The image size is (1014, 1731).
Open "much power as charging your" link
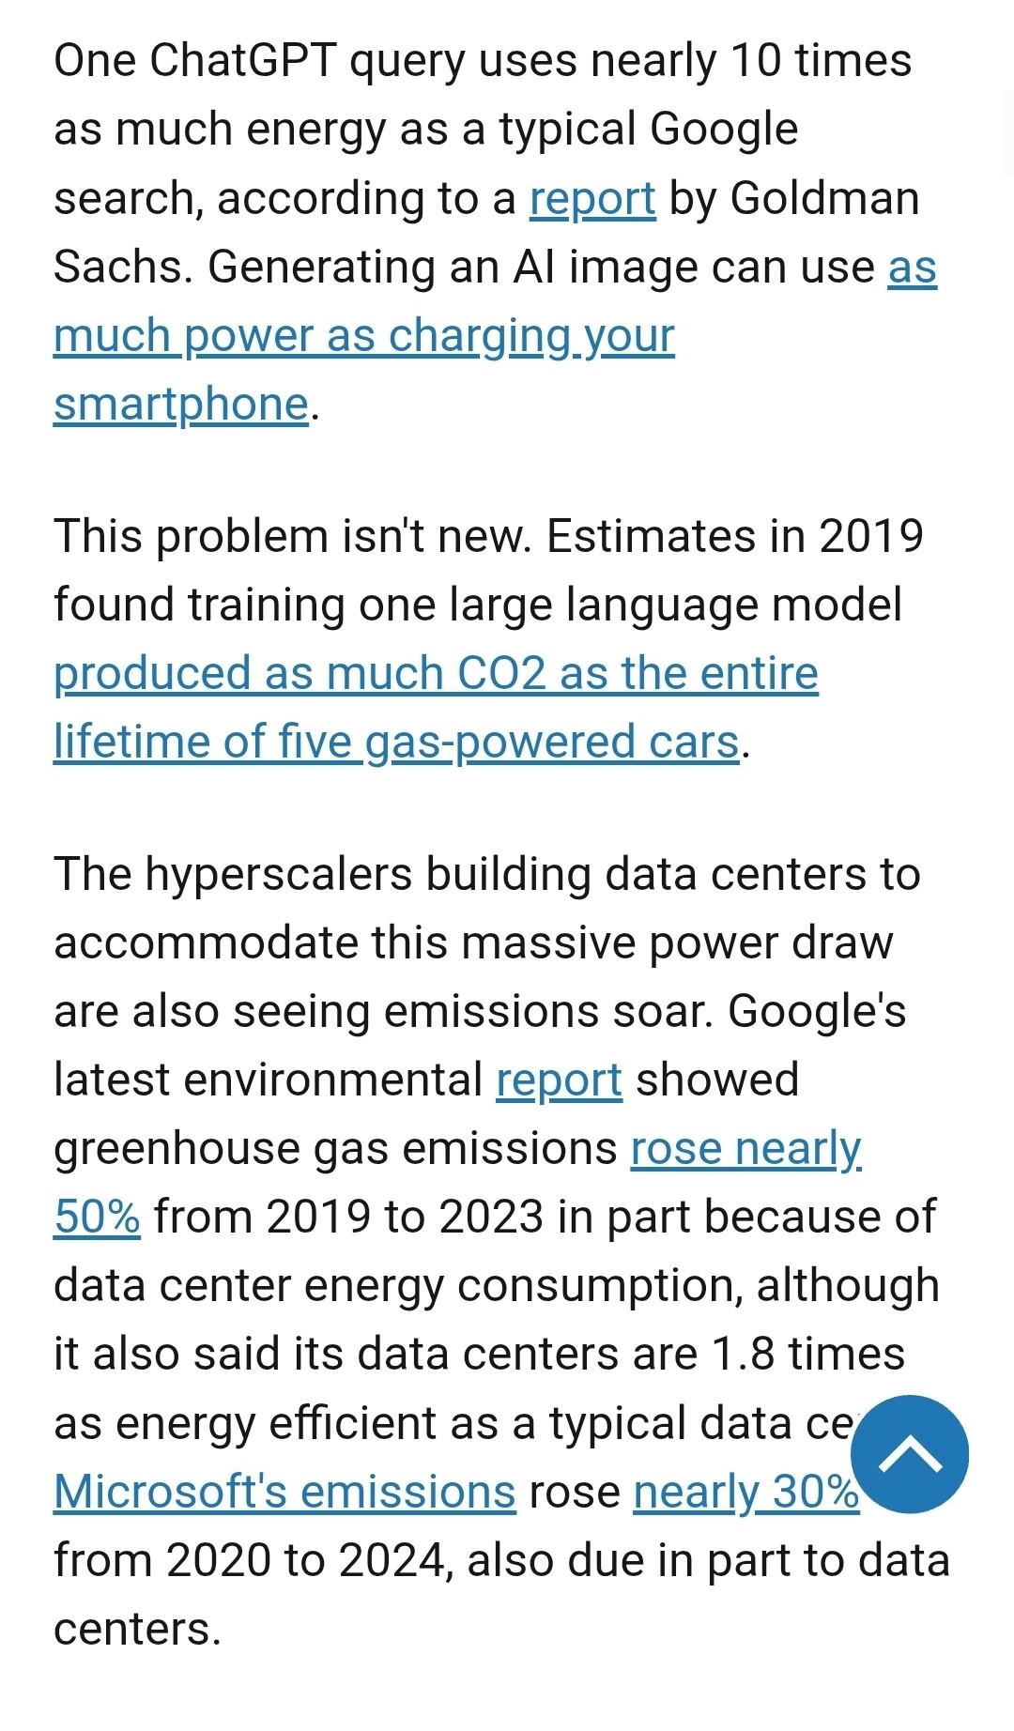pyautogui.click(x=363, y=336)
